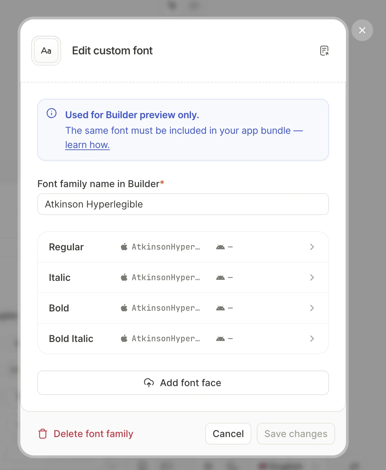Image resolution: width=386 pixels, height=470 pixels.
Task: Click the Apple icon in Bold row
Action: click(x=124, y=308)
